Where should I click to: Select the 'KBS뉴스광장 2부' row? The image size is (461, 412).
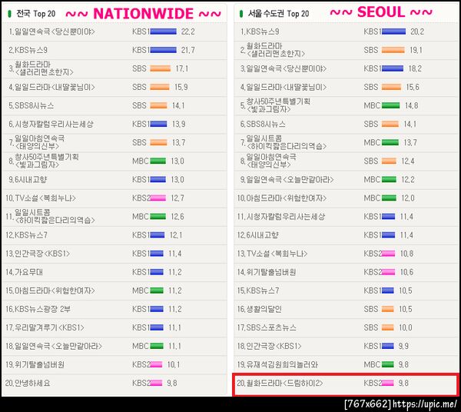(x=114, y=309)
